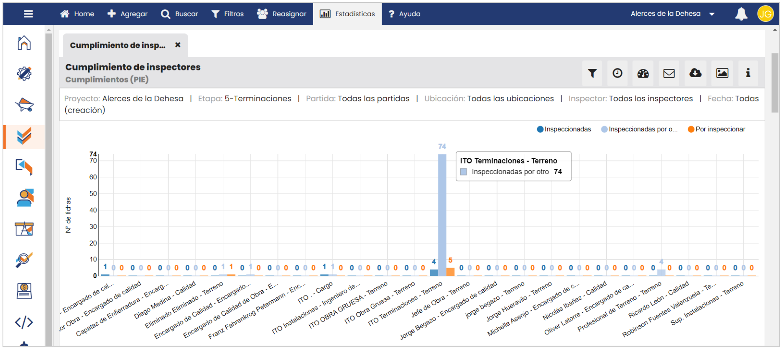
Task: Open the clock history icon
Action: [x=617, y=73]
